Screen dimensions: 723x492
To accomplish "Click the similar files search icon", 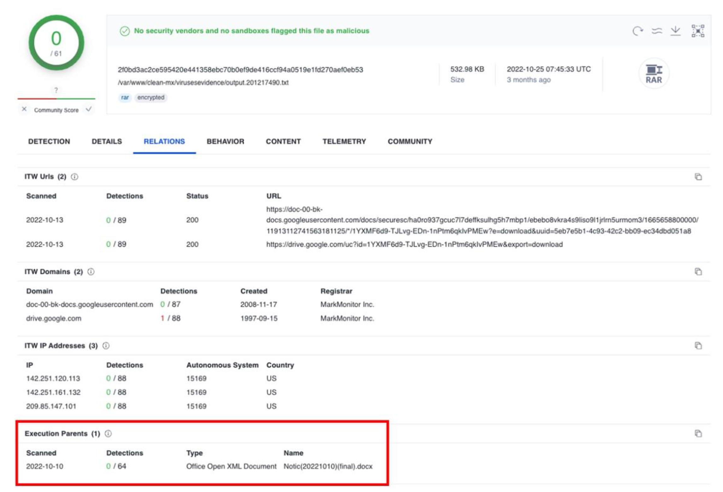I will click(657, 31).
